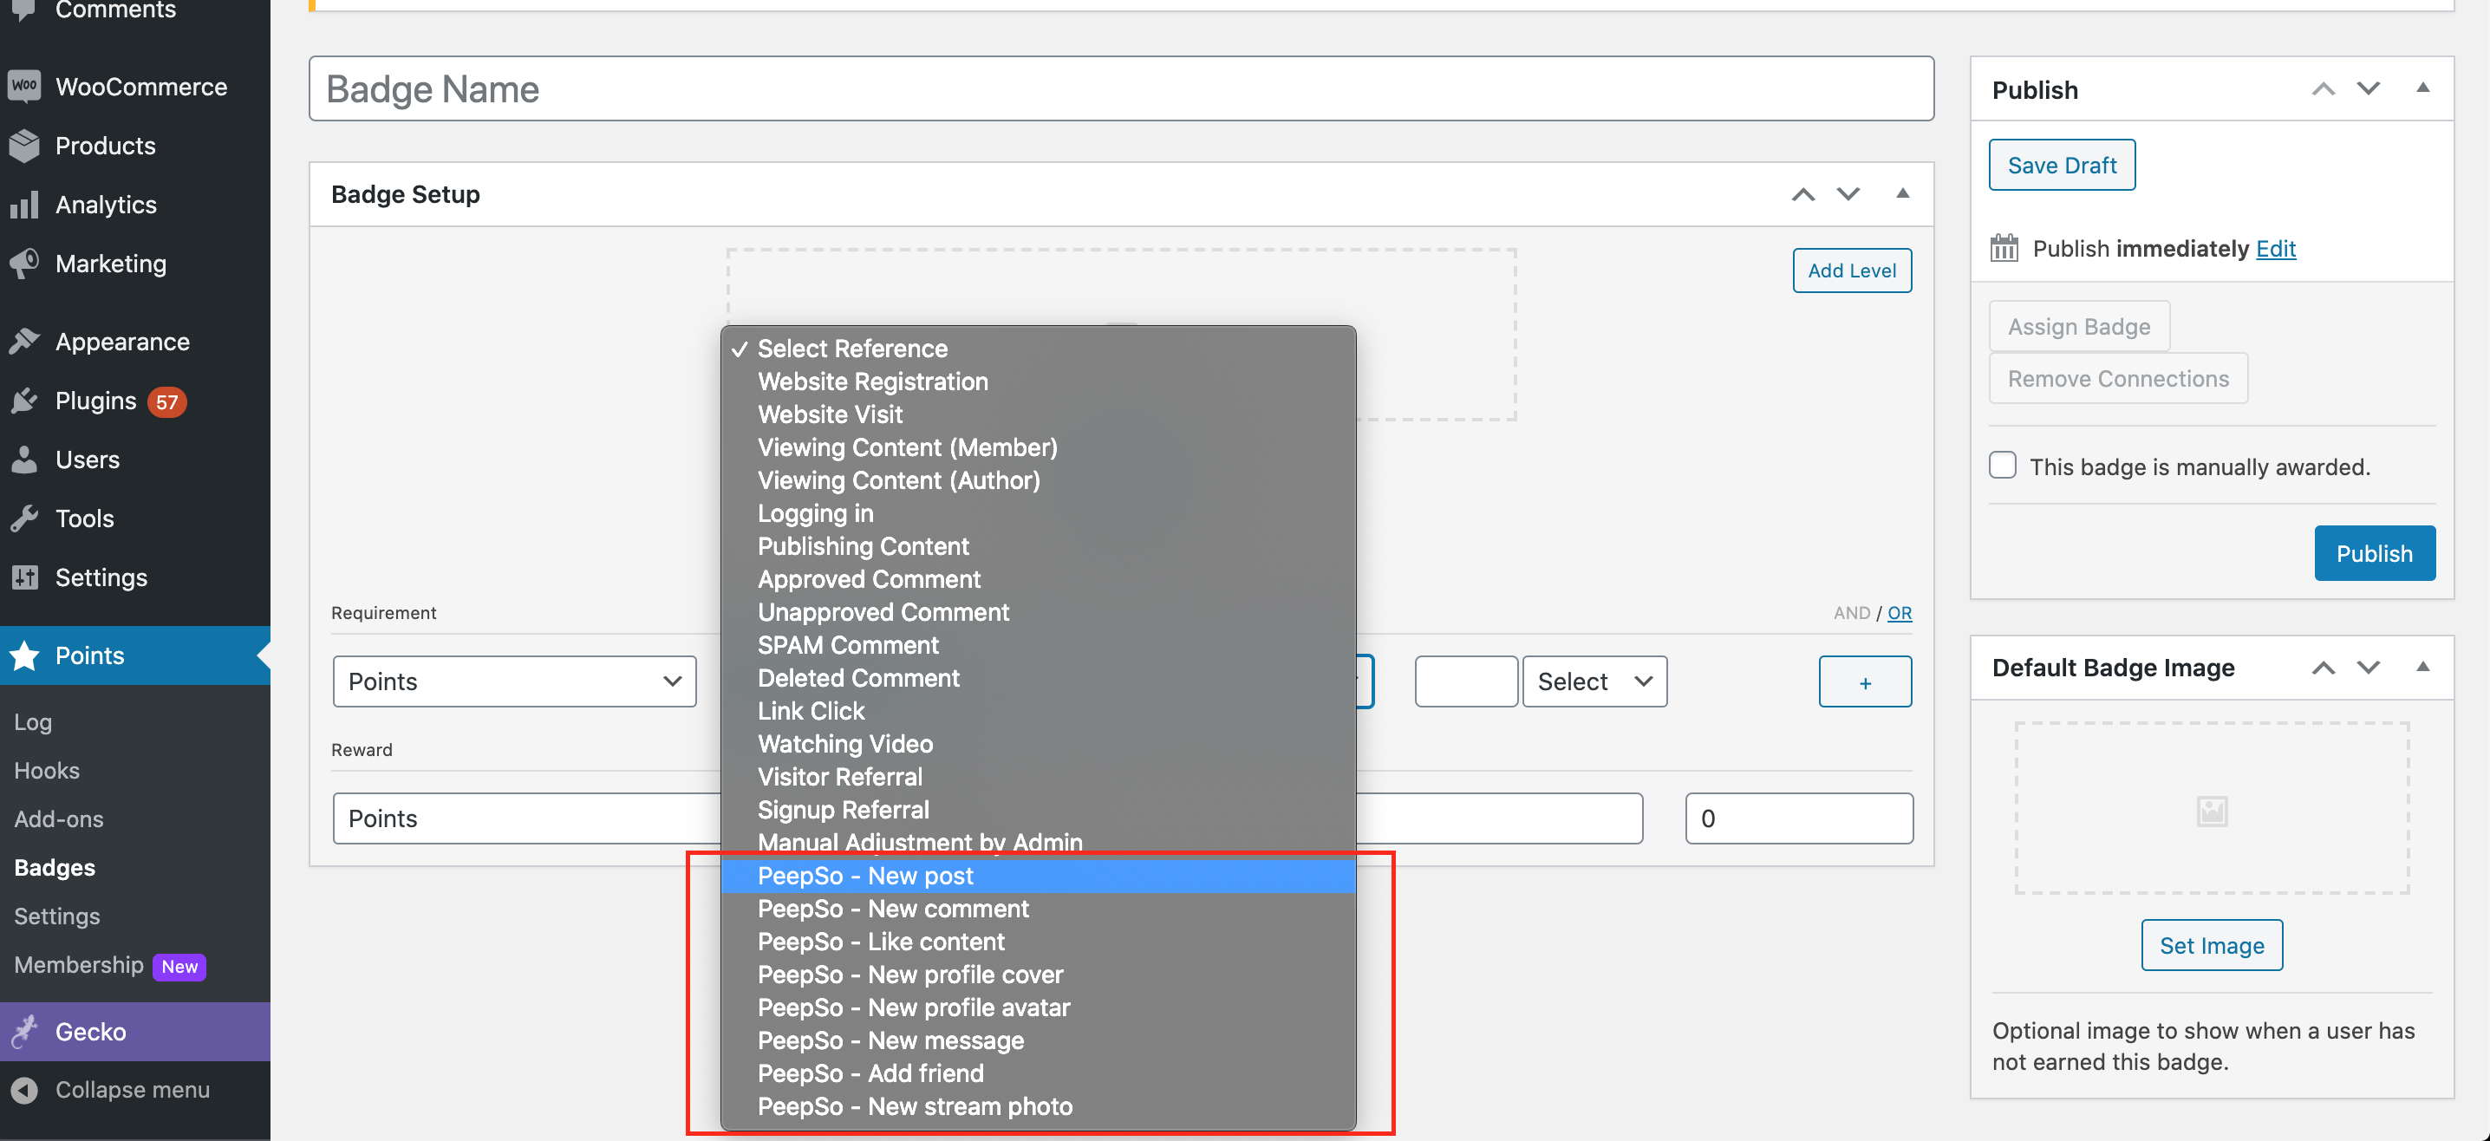Click the Users person icon
Image resolution: width=2490 pixels, height=1141 pixels.
coord(24,460)
